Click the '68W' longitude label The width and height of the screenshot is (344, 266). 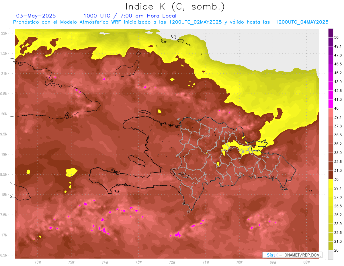point(306,262)
